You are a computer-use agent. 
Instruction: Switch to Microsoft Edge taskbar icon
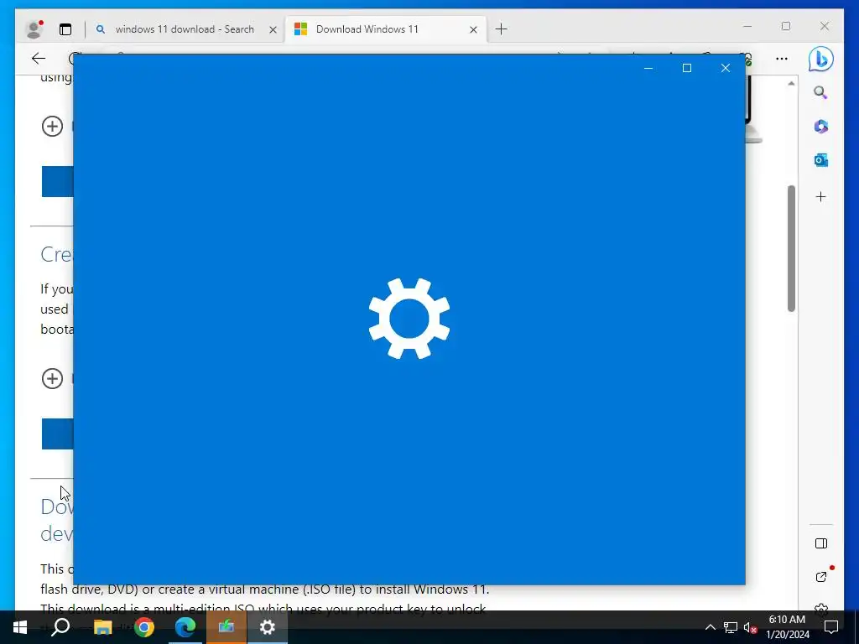point(185,627)
